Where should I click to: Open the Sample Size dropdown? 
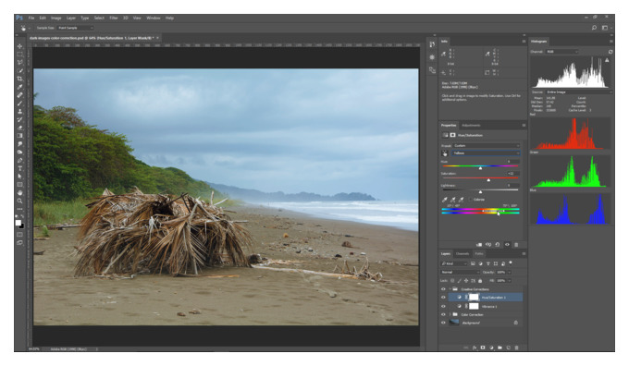pos(76,28)
